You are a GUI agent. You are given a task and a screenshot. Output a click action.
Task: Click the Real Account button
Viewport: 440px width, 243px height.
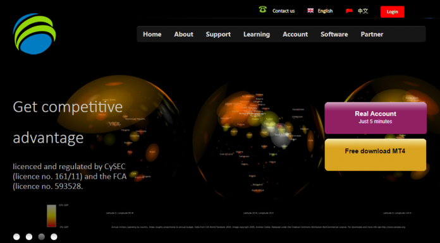click(x=376, y=118)
